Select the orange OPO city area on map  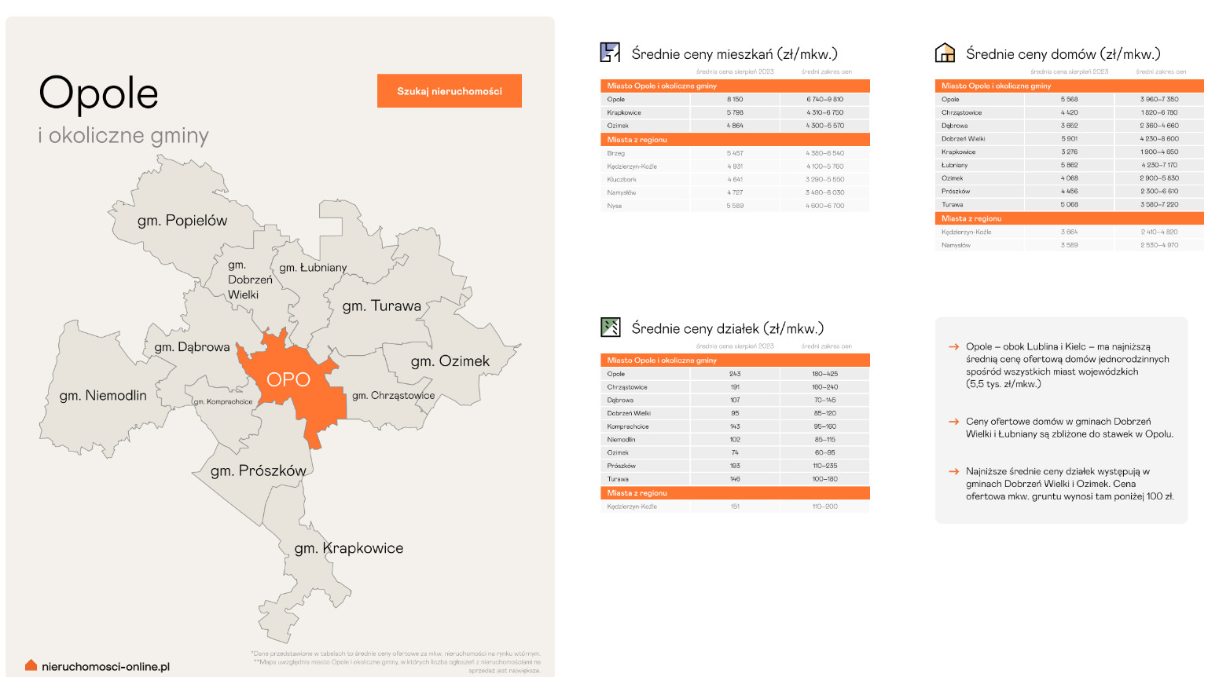[x=288, y=379]
